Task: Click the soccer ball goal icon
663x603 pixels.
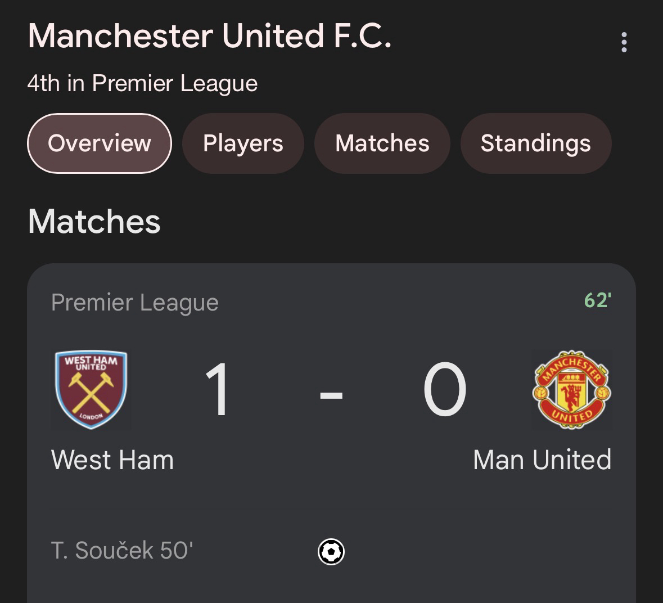Action: pos(331,552)
